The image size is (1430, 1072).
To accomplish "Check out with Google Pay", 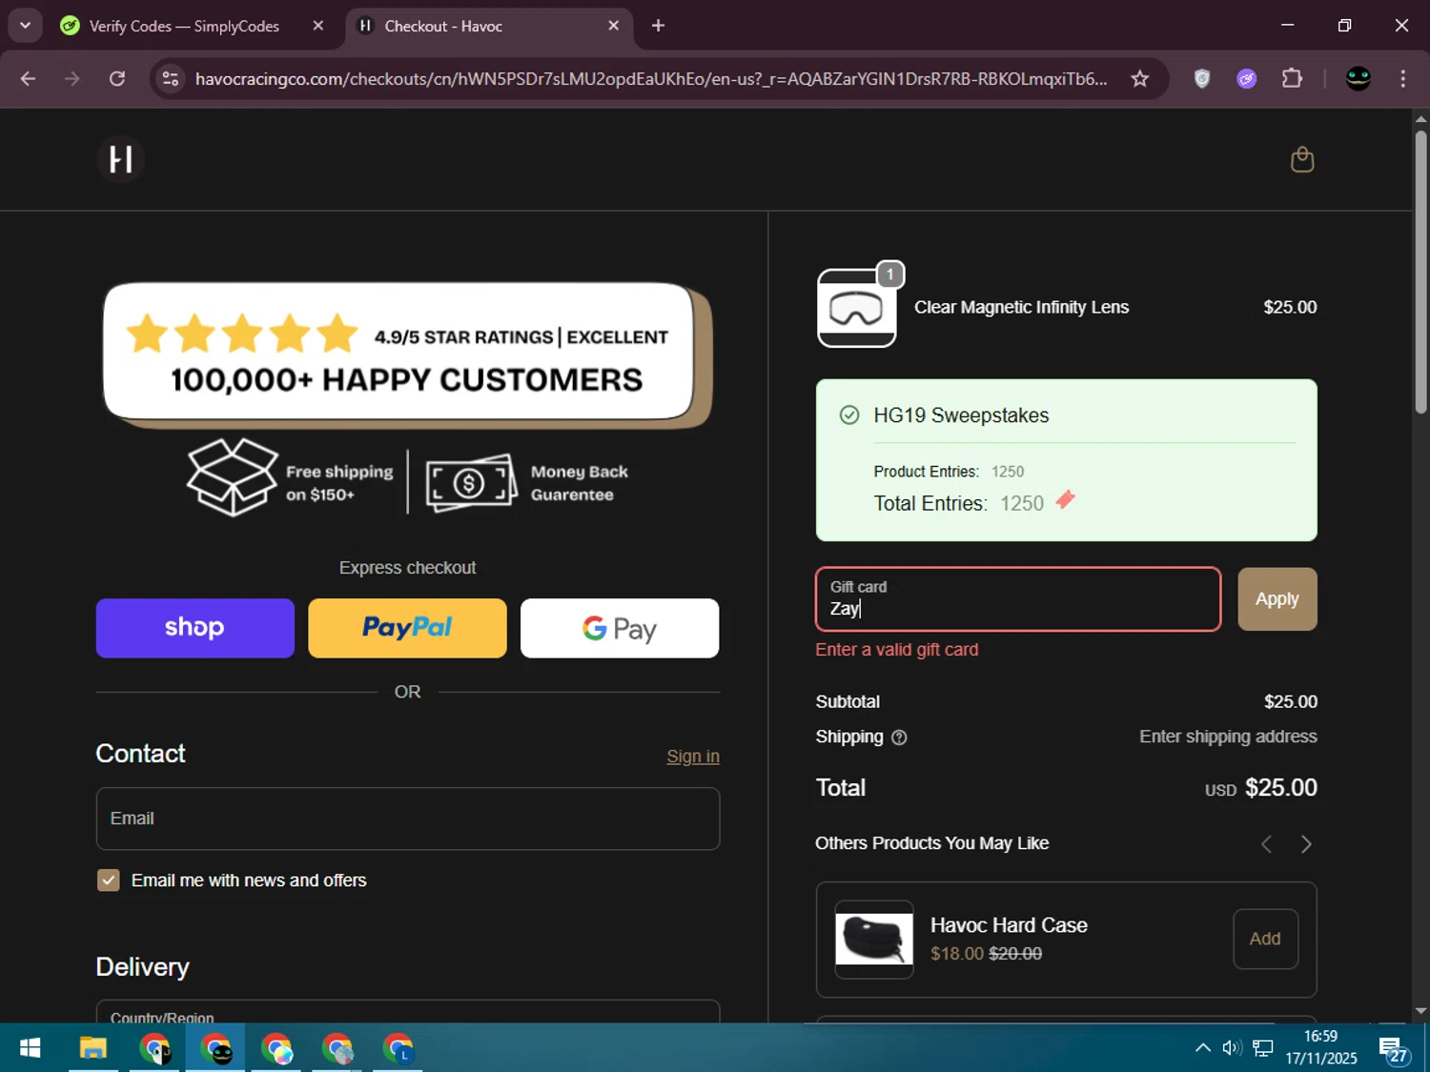I will pos(620,628).
